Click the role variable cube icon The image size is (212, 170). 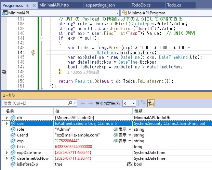[x=13, y=129]
